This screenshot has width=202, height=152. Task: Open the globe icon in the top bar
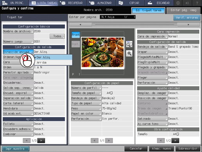click(x=178, y=3)
